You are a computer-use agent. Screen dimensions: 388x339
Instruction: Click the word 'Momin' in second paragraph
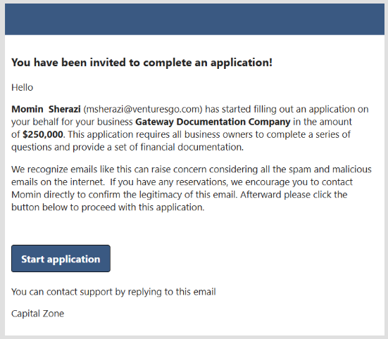(x=26, y=195)
